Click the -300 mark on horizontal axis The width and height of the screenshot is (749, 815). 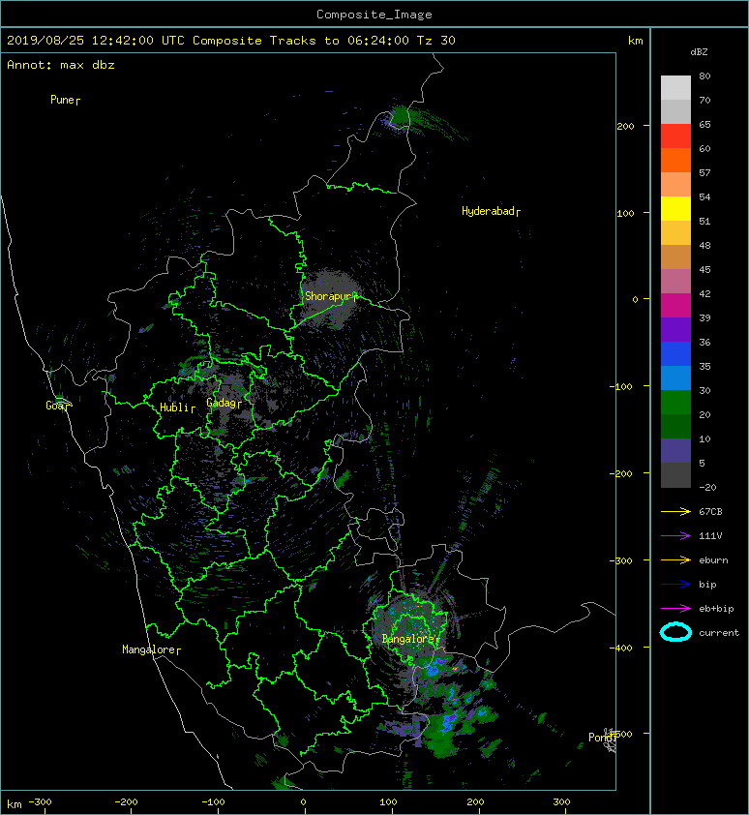40,802
